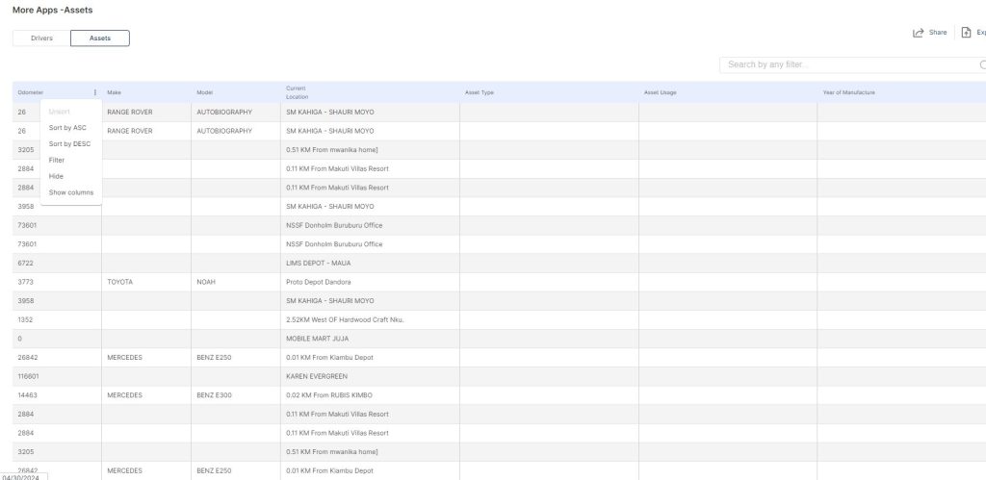The image size is (986, 480).
Task: Click the Make column header
Action: 114,92
